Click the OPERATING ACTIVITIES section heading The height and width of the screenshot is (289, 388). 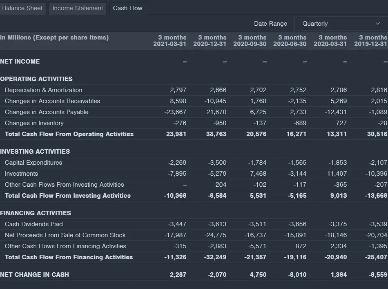coord(36,79)
